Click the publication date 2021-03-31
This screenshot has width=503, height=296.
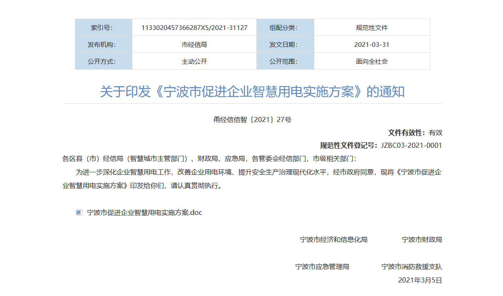point(372,44)
